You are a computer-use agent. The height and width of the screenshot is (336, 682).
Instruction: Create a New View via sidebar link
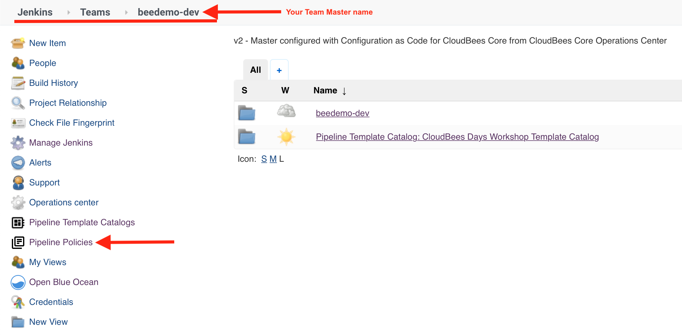[48, 322]
